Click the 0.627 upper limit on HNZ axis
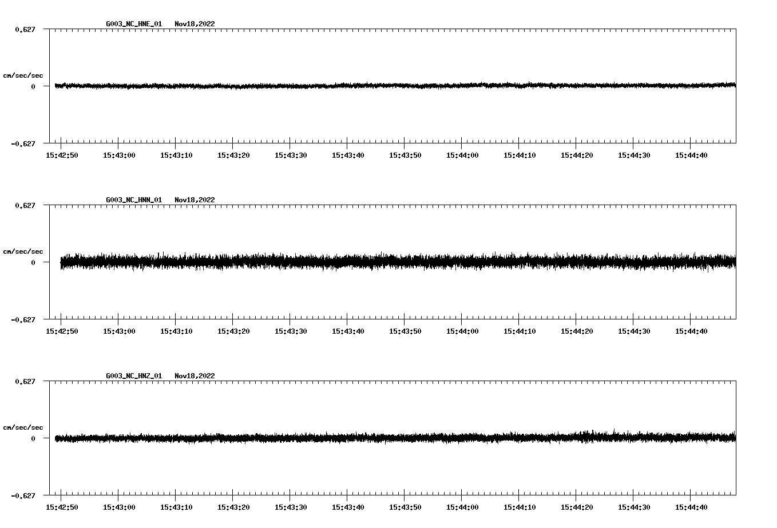777x528 pixels. (x=25, y=381)
